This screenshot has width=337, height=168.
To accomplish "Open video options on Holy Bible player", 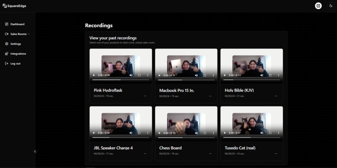I will (x=278, y=75).
